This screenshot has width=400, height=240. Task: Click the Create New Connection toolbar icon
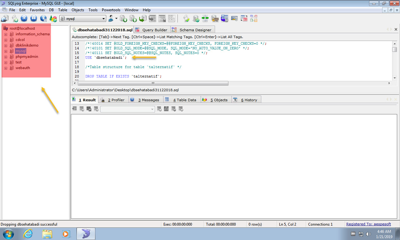tap(5, 18)
